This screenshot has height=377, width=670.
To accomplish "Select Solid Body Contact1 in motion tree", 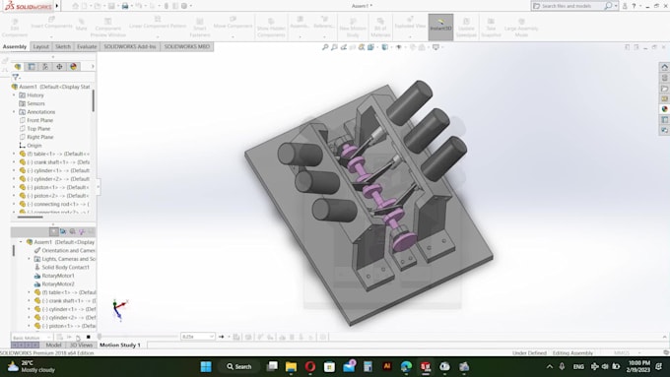I will pos(65,268).
